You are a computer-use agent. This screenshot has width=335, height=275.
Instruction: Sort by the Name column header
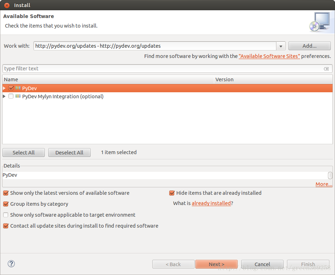pyautogui.click(x=108, y=80)
